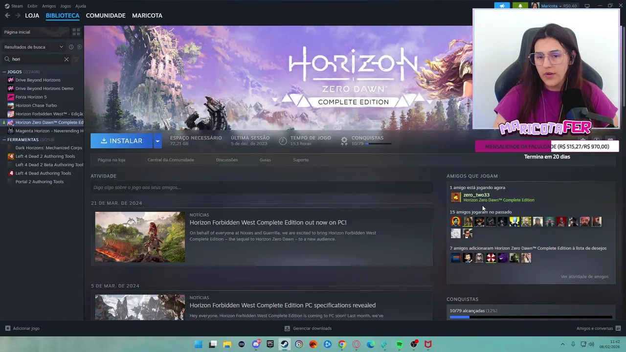Viewport: 626px width, 352px height.
Task: Open PC specifications revealed news headline
Action: pyautogui.click(x=283, y=305)
